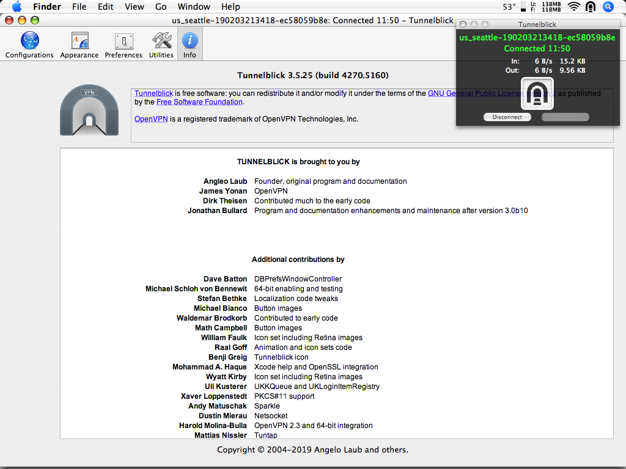Click the name Michael Schloh von Bennewit
Viewport: 626px width, 469px height.
(196, 289)
